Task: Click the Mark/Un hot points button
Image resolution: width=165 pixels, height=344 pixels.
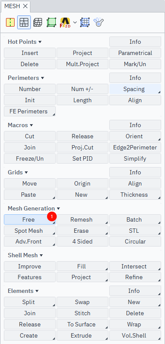Action: [135, 64]
